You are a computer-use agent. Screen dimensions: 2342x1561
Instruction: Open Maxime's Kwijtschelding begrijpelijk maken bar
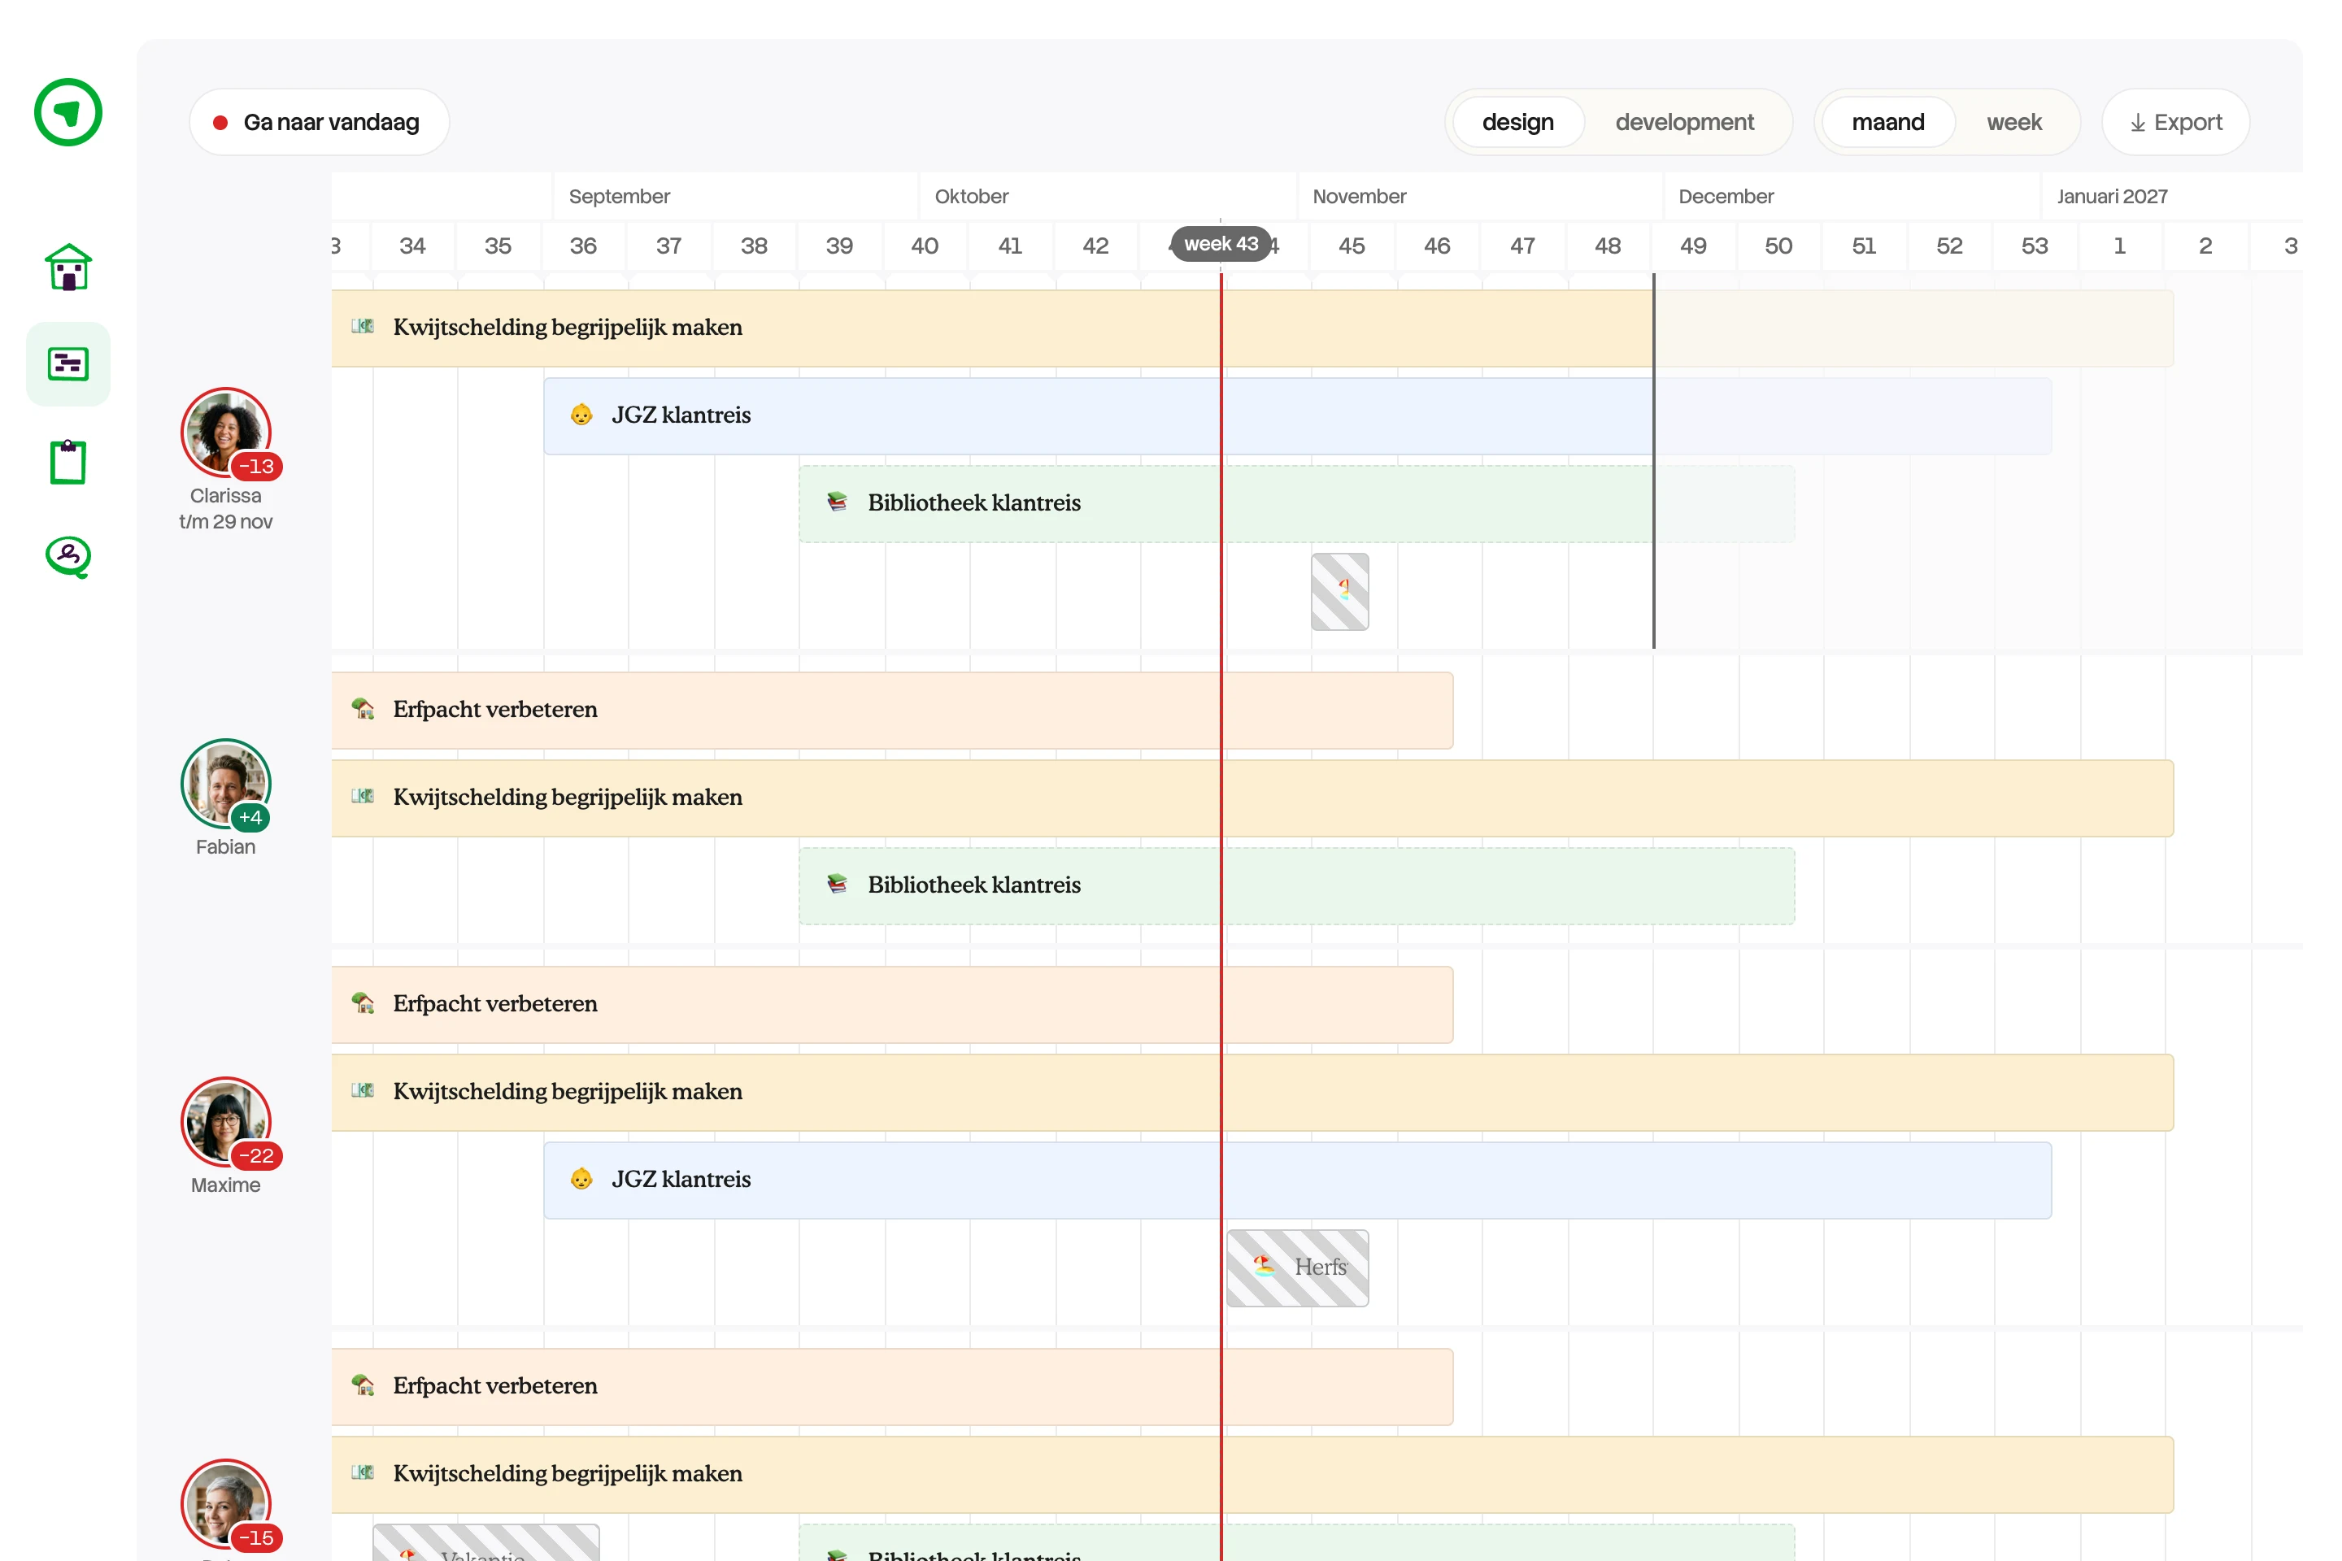1252,1093
